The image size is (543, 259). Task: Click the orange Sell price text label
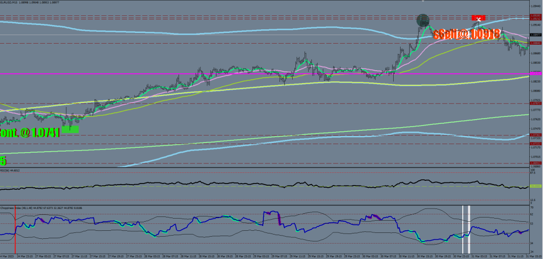466,35
